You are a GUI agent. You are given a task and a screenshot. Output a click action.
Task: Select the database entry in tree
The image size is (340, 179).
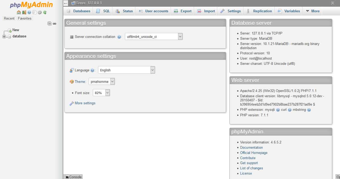click(19, 36)
